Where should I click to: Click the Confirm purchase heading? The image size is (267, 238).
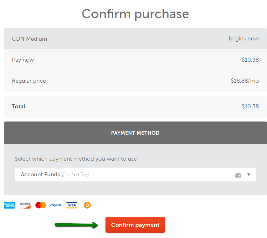click(x=135, y=14)
